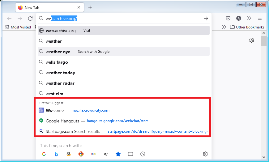Click the page scrollbar up arrow

[264, 33]
